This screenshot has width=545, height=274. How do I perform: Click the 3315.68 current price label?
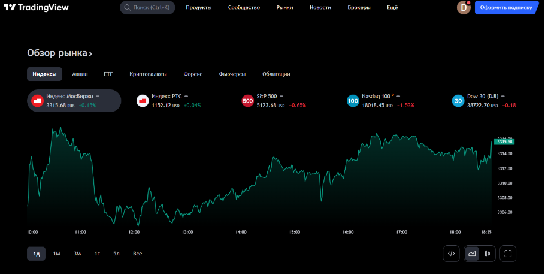click(x=504, y=142)
